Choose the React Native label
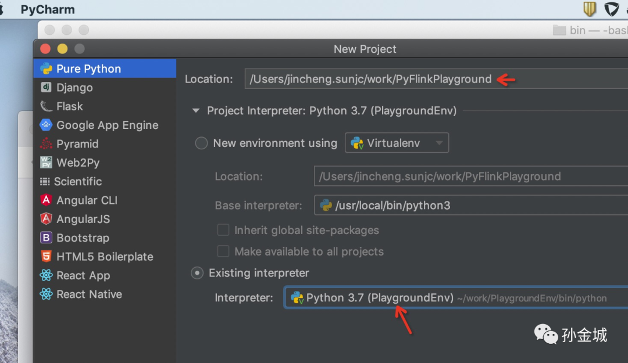Image resolution: width=628 pixels, height=363 pixels. [x=90, y=294]
